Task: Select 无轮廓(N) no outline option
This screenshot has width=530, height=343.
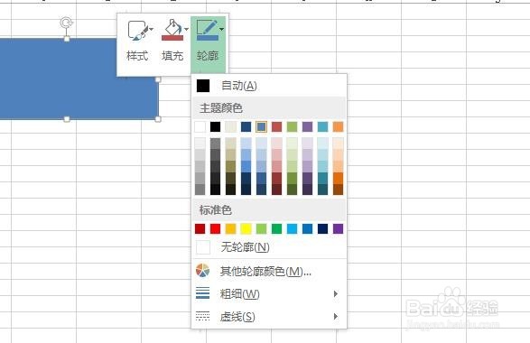Action: click(x=269, y=247)
